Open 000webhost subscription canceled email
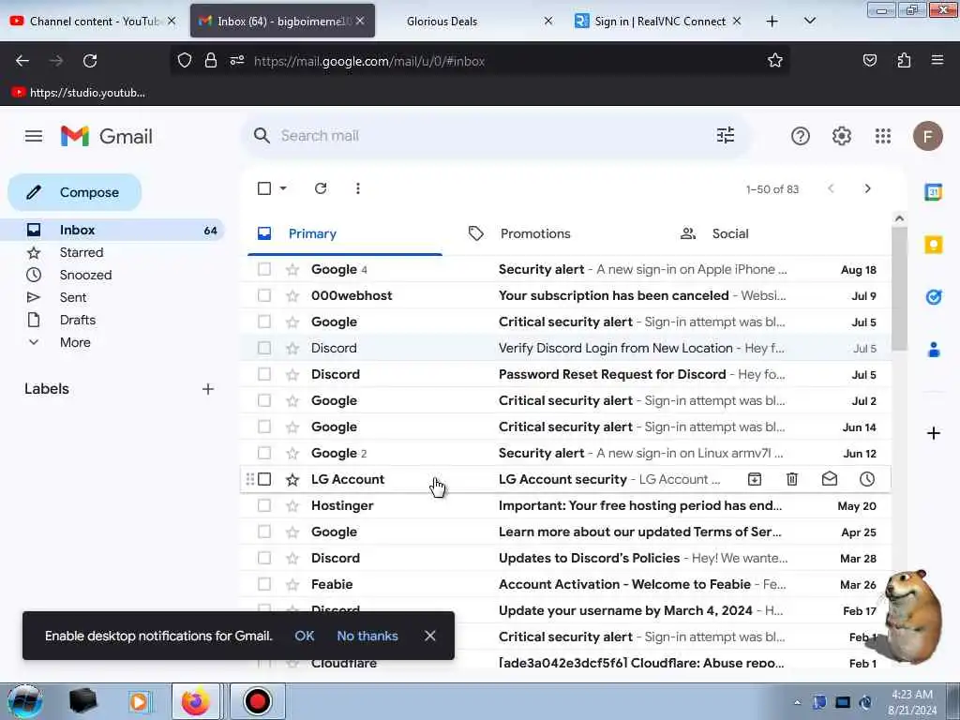Viewport: 960px width, 720px height. click(x=564, y=295)
